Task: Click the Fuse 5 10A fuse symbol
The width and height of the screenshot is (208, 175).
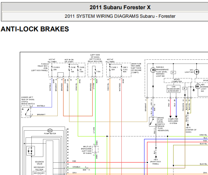Action: coord(69,69)
